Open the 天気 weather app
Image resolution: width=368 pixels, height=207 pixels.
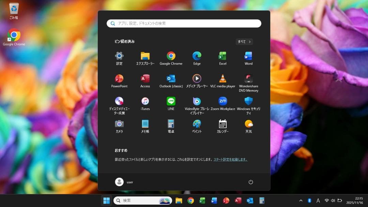tap(248, 124)
